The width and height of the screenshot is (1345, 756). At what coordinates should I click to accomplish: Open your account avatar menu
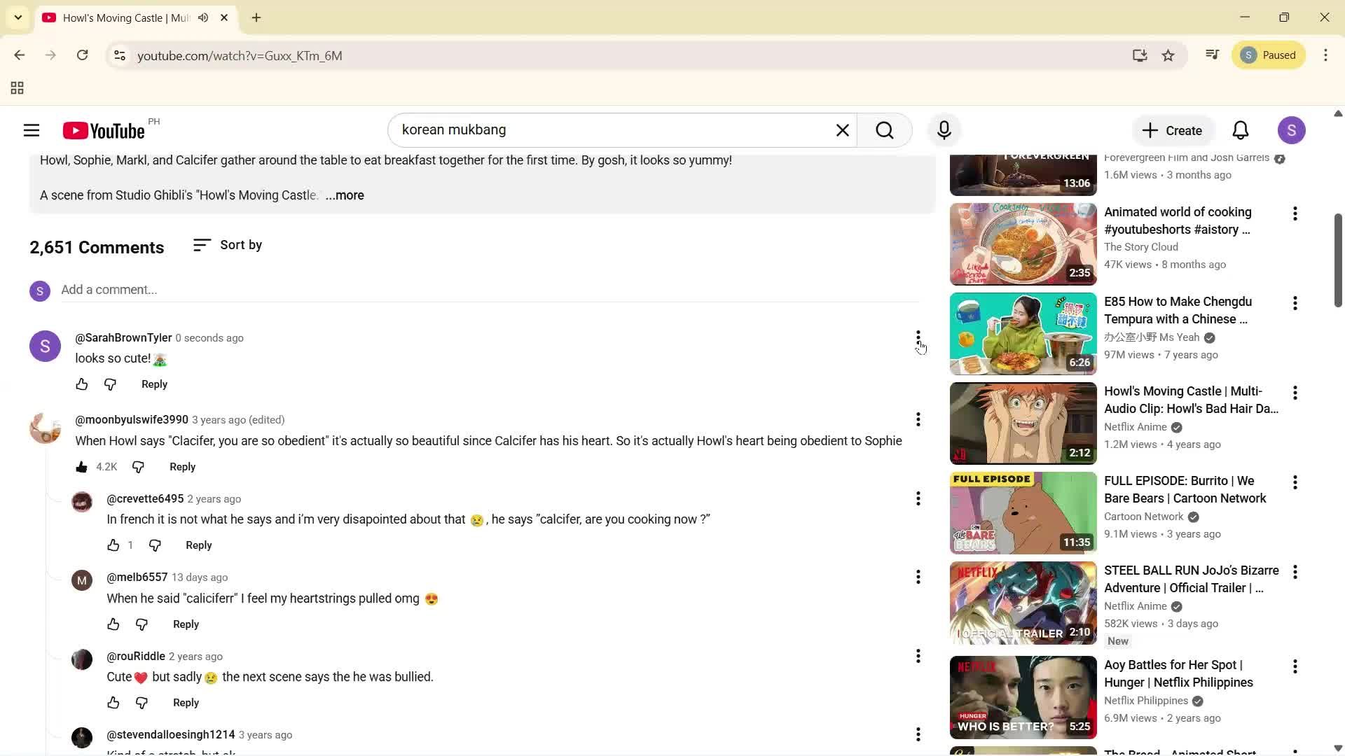click(1292, 130)
